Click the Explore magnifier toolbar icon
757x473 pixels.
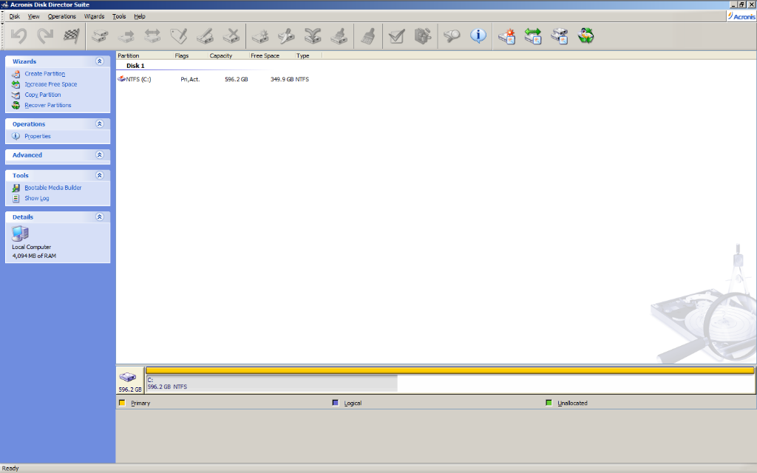(x=452, y=36)
